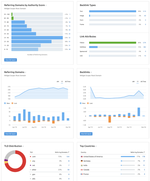150x181 pixels.
Task: Click the green Follow attribute bar
Action: [112, 43]
